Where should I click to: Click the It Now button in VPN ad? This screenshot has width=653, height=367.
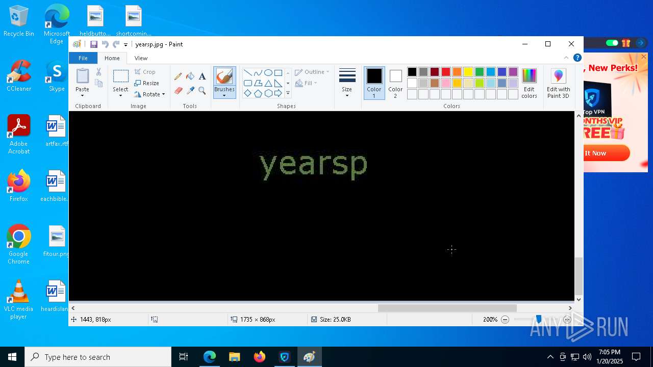606,153
